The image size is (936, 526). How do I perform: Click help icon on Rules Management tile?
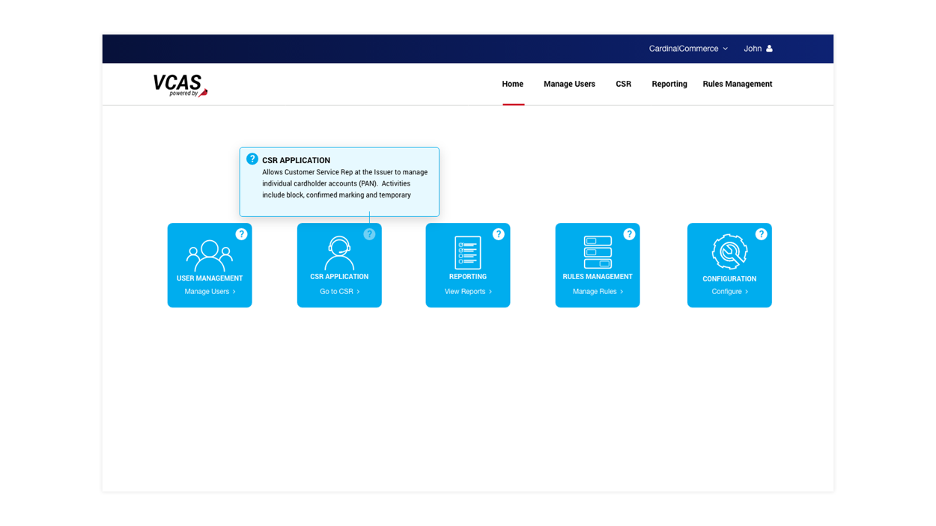[629, 234]
